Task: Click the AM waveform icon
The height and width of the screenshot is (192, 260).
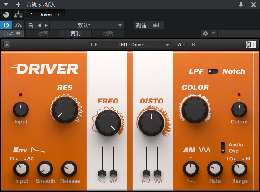Action: tap(205, 150)
